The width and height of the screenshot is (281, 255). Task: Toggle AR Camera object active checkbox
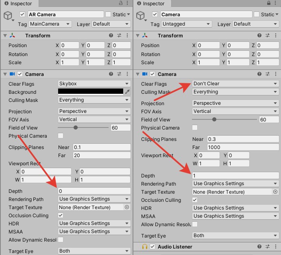pyautogui.click(x=22, y=14)
